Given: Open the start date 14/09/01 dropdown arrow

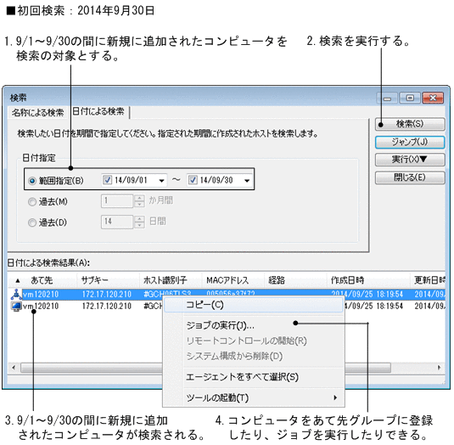Looking at the screenshot, I should click(x=161, y=181).
